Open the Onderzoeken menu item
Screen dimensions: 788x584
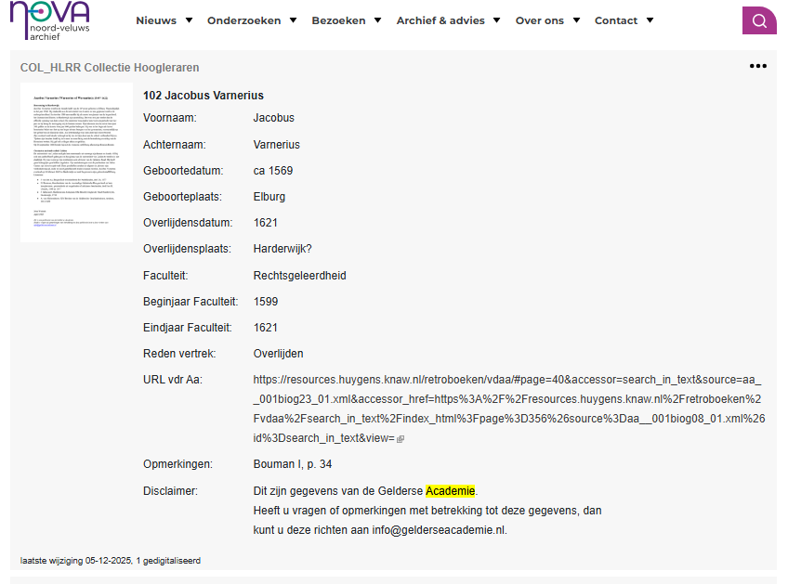point(243,20)
